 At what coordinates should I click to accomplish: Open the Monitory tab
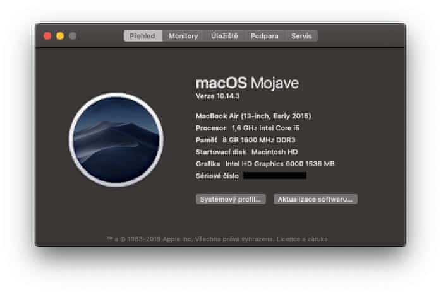(x=183, y=36)
